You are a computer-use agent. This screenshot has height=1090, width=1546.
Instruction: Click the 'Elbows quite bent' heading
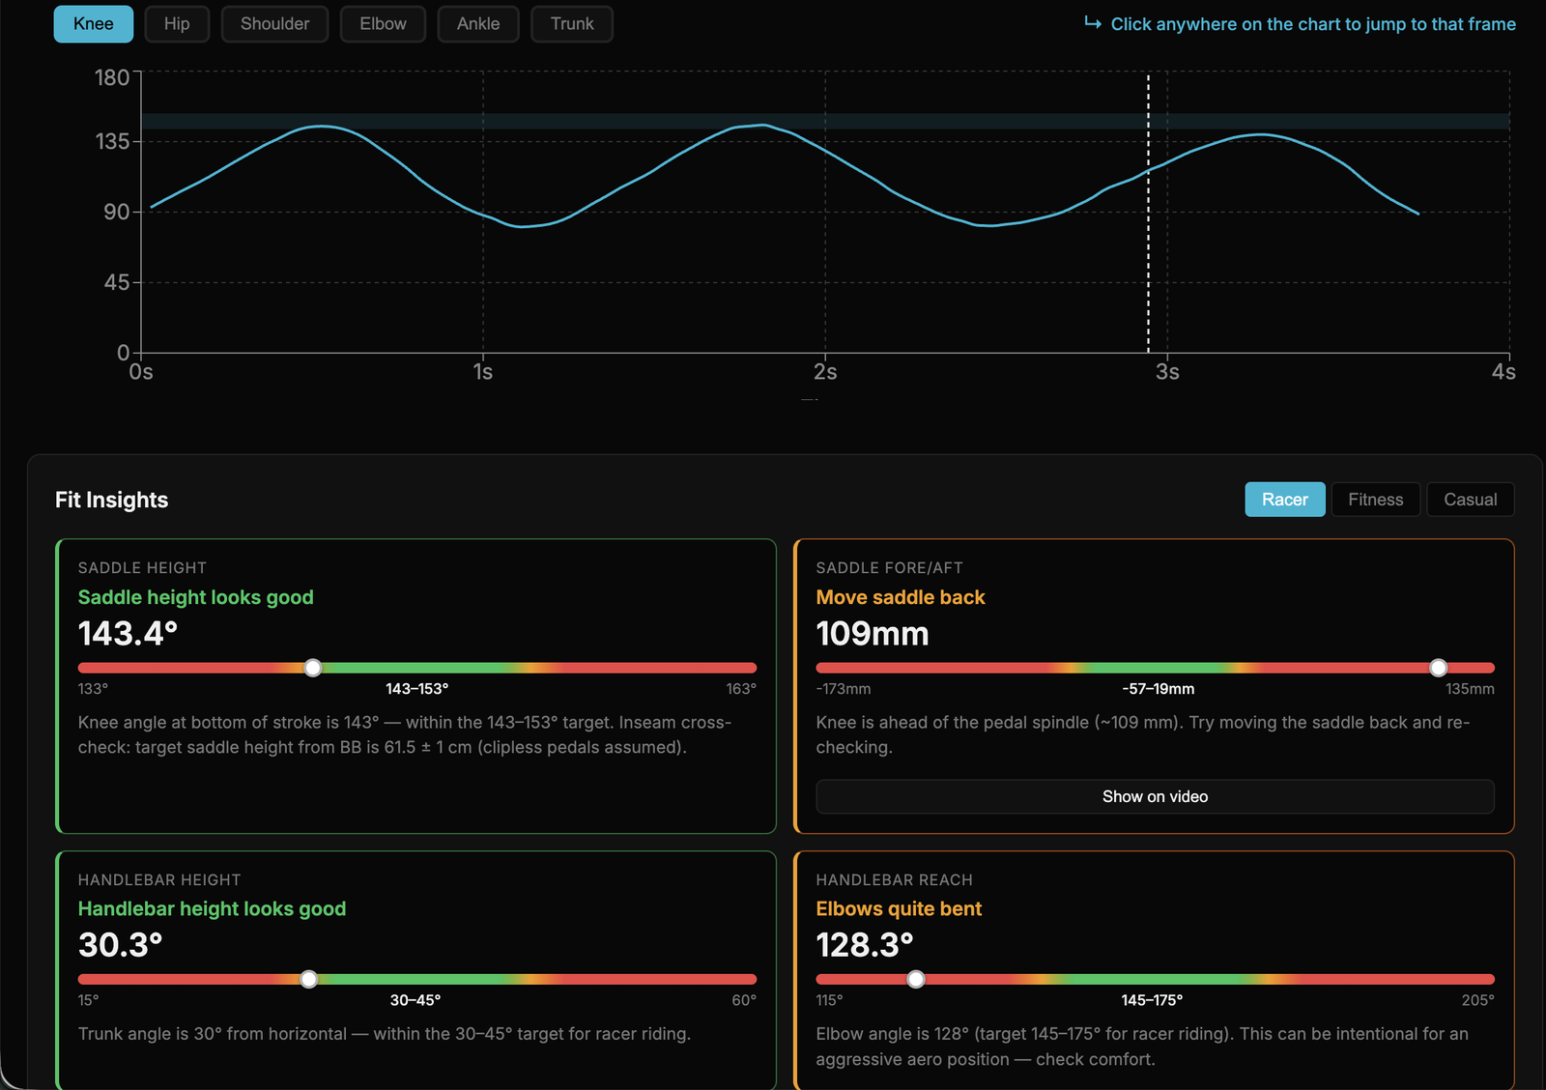(x=899, y=908)
